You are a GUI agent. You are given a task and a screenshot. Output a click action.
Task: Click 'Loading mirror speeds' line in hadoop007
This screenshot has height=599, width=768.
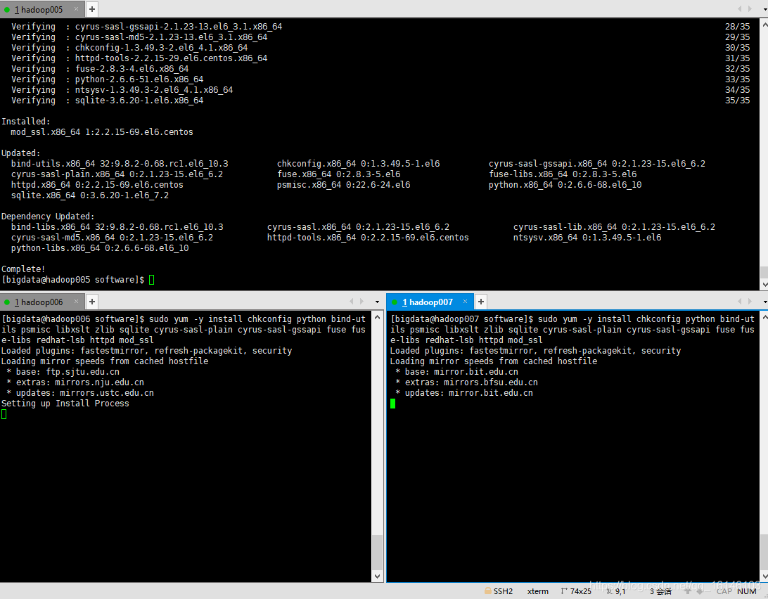493,361
